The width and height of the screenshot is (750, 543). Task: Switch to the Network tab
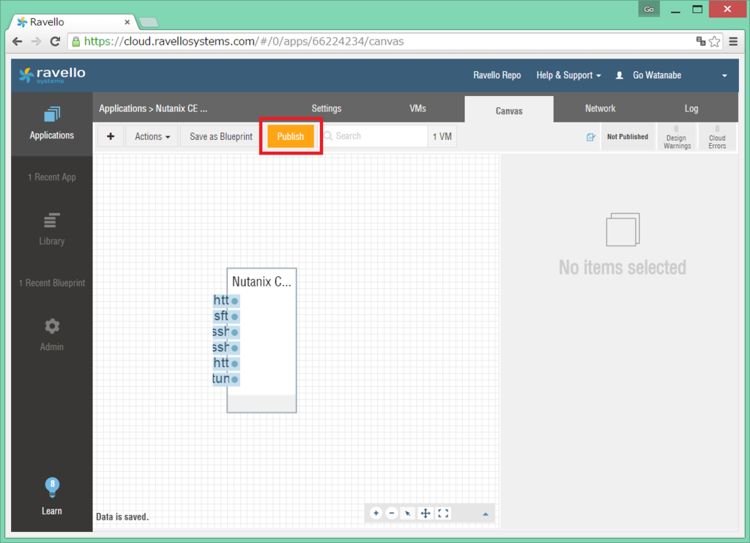pyautogui.click(x=600, y=108)
